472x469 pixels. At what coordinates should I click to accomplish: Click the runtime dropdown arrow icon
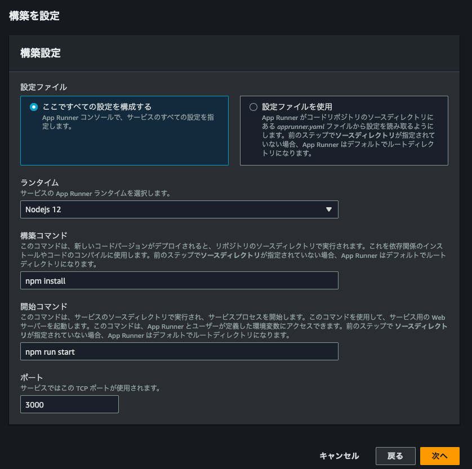[x=329, y=209]
